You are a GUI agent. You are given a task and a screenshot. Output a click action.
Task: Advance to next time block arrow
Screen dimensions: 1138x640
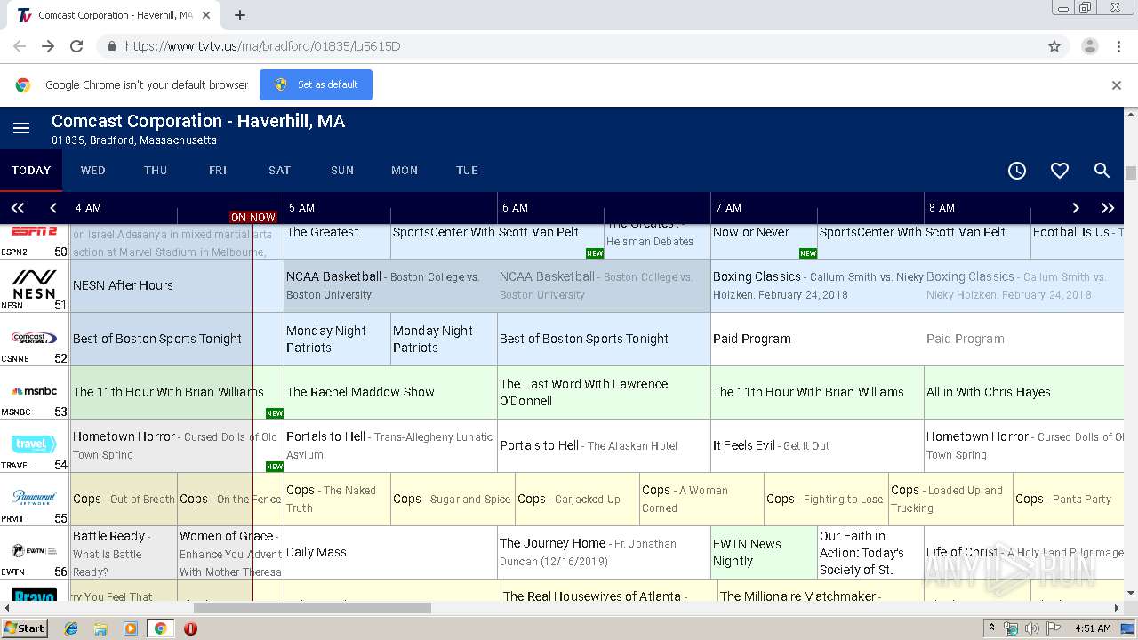point(1075,208)
